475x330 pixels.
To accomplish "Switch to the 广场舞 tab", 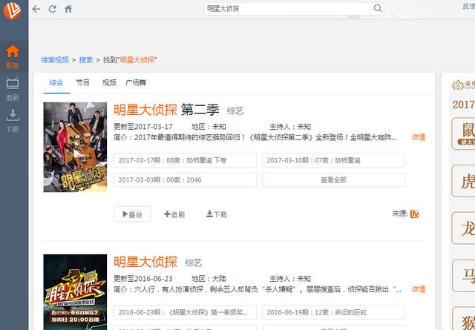I will pos(136,82).
